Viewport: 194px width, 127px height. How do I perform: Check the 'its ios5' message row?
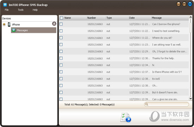(61, 79)
